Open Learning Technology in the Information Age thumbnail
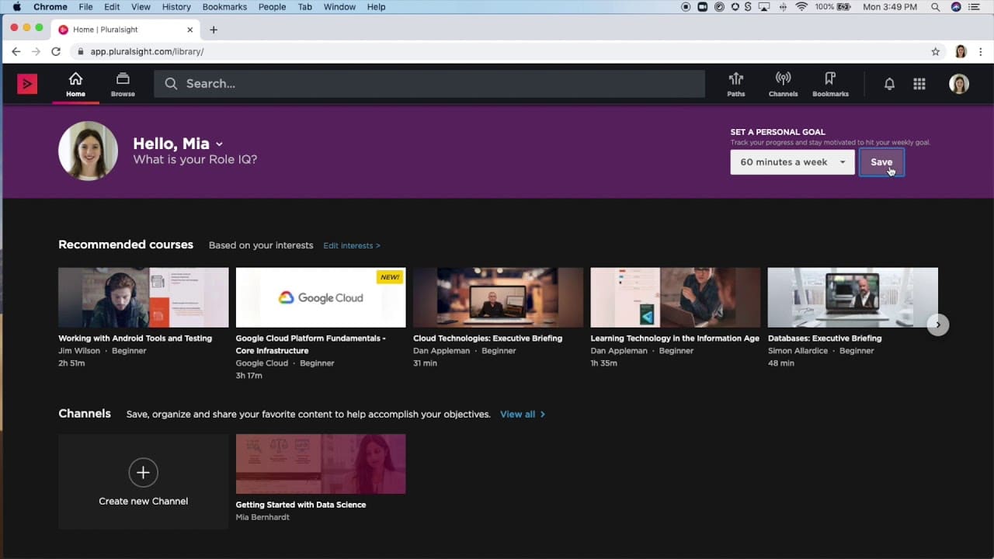The width and height of the screenshot is (994, 559). pos(676,297)
